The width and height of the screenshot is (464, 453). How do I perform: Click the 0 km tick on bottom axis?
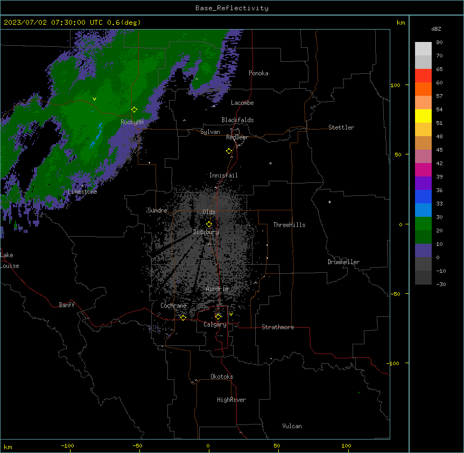(208, 445)
